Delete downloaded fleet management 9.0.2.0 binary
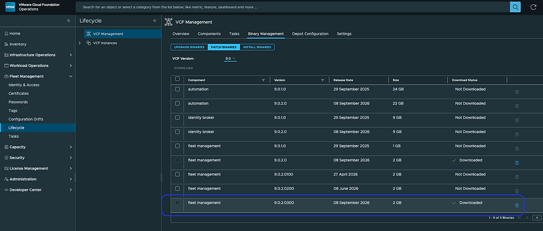 517,162
